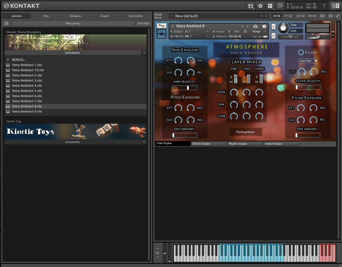Adjust the L/R pan slider
The height and width of the screenshot is (267, 342).
point(290,37)
